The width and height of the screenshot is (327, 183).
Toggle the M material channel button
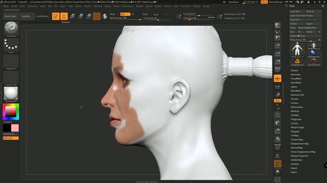coord(132,14)
